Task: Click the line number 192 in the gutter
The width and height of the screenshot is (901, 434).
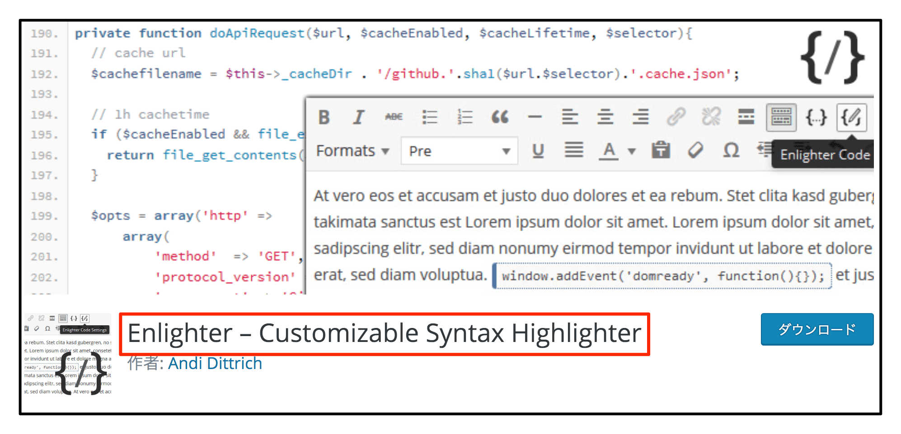Action: pos(44,74)
